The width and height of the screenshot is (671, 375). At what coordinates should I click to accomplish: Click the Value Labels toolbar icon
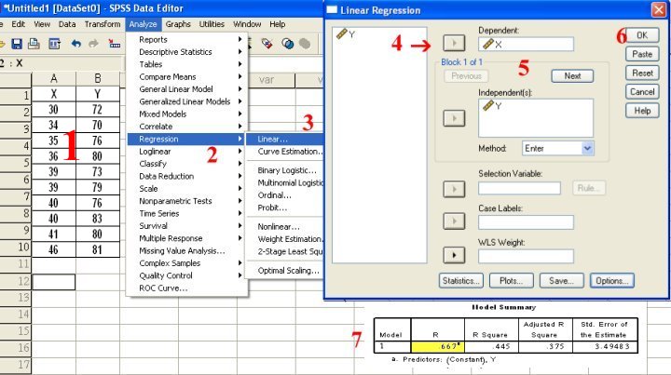coord(267,44)
